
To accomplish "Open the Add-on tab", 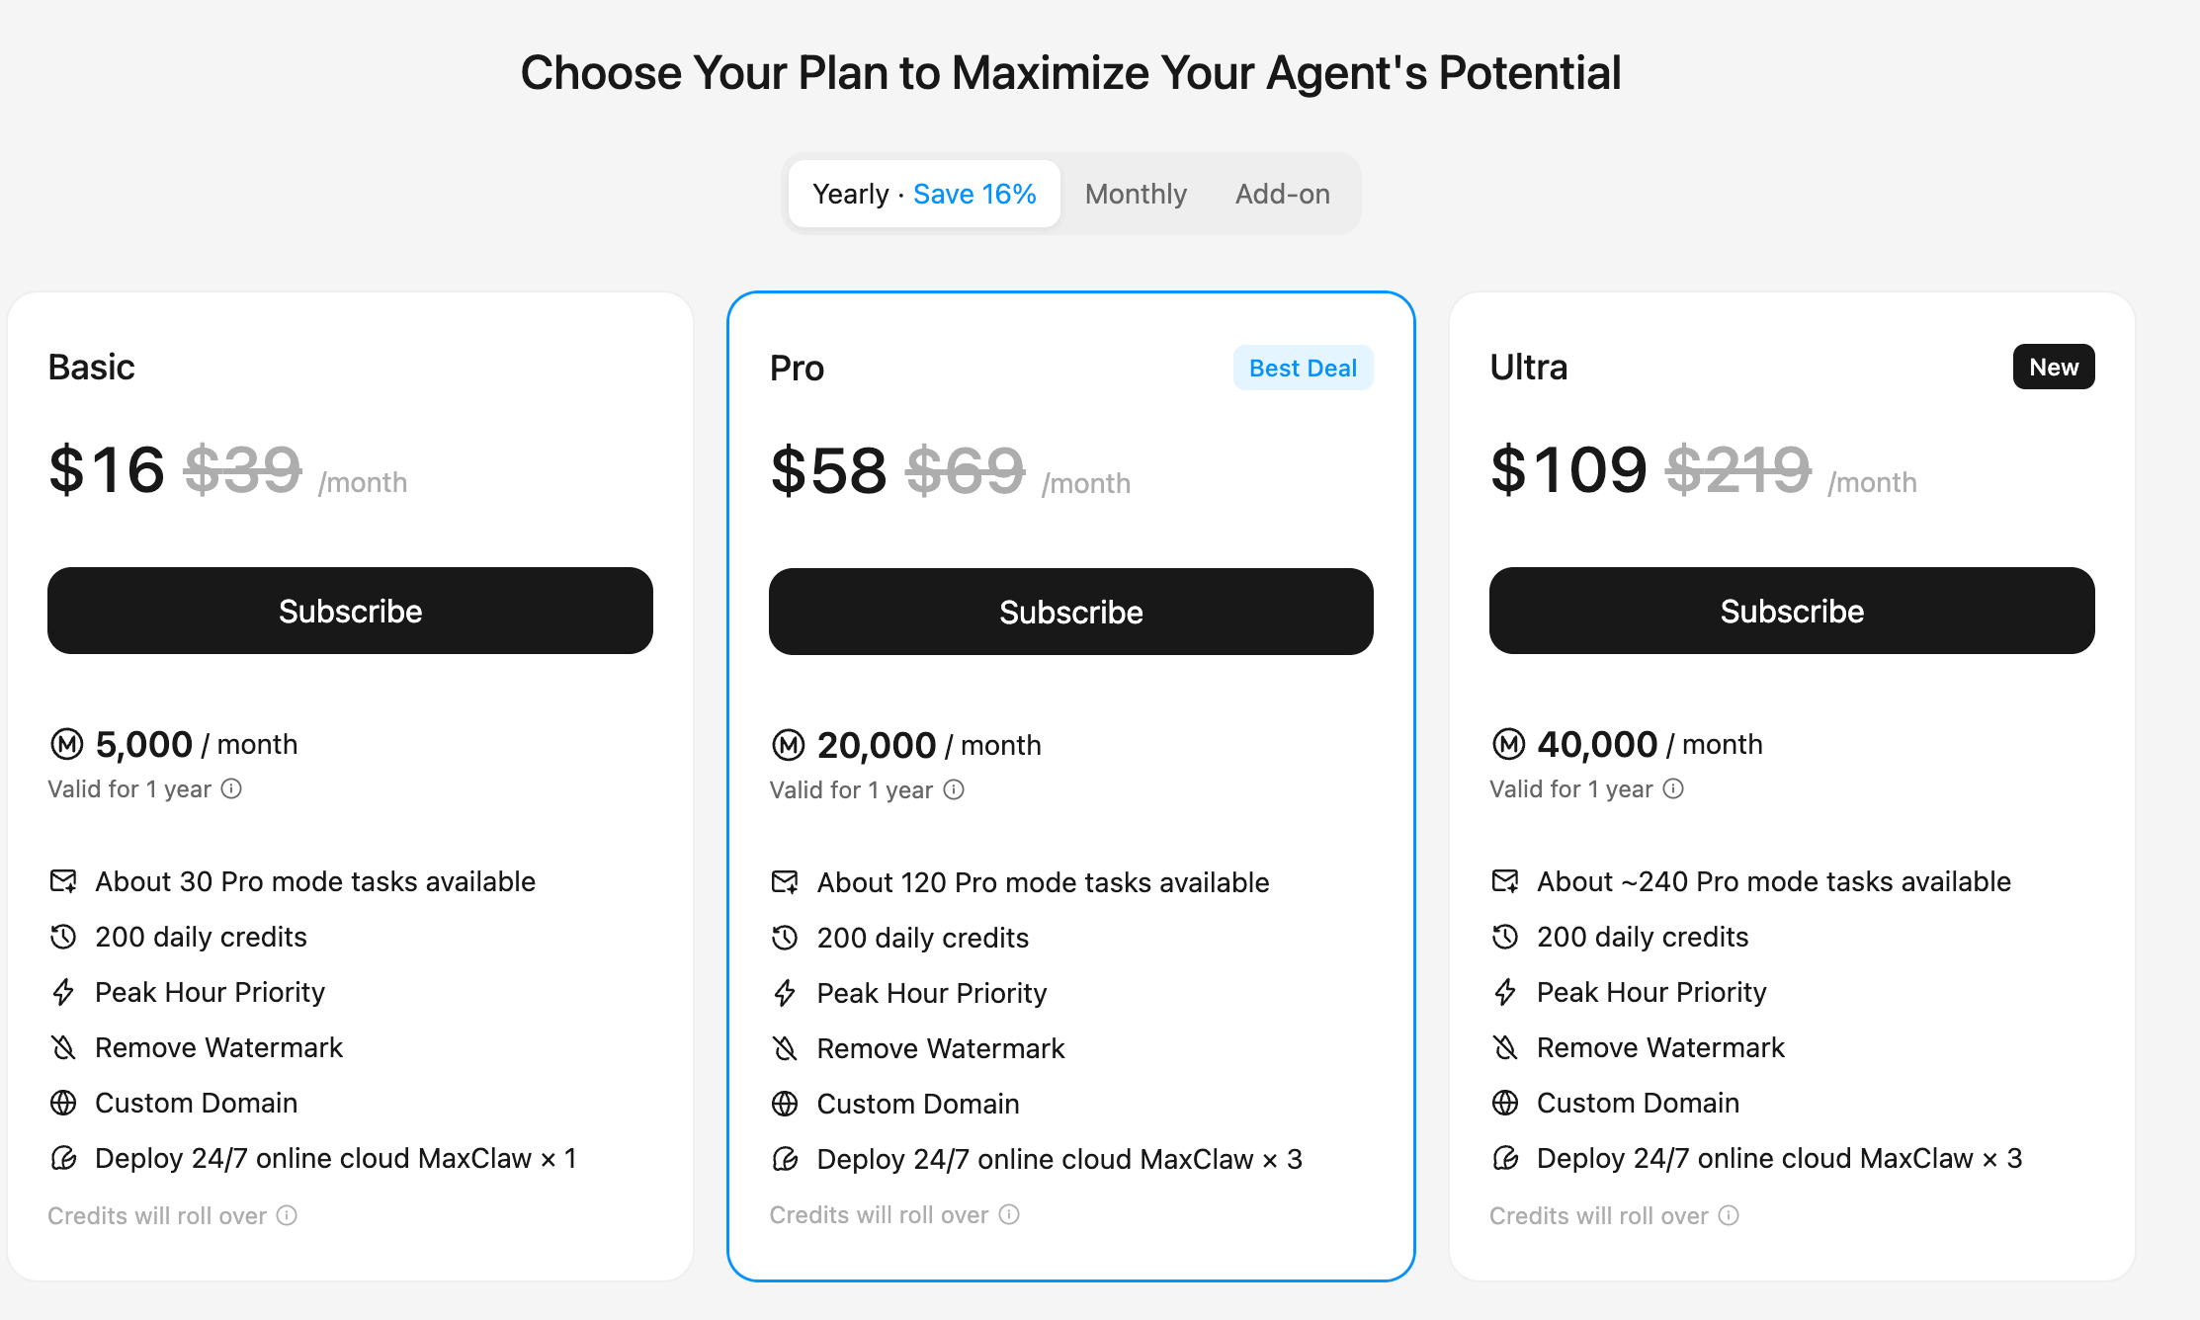I will coord(1282,194).
